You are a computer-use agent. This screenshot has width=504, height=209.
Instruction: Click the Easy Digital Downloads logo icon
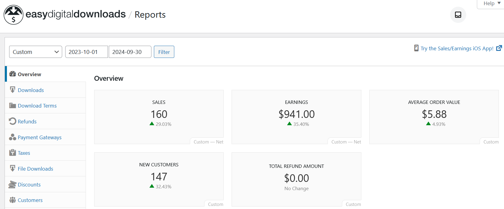(13, 15)
